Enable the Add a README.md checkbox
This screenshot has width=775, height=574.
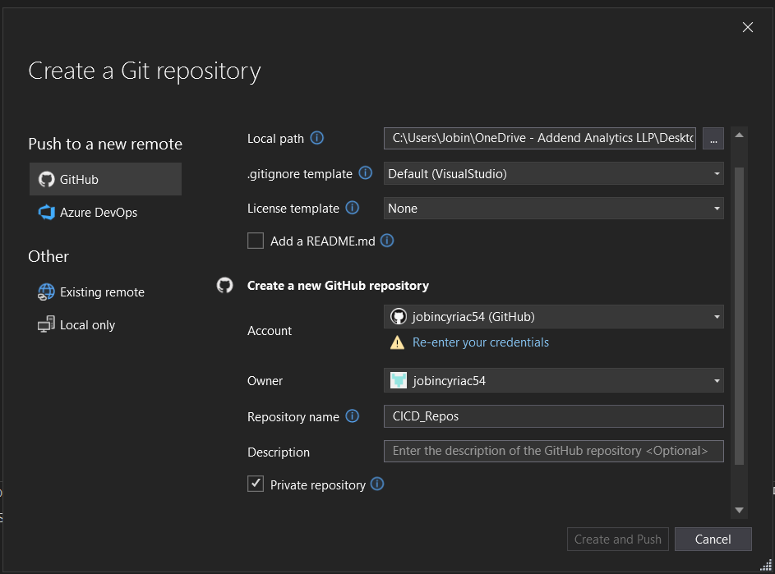[x=256, y=241]
